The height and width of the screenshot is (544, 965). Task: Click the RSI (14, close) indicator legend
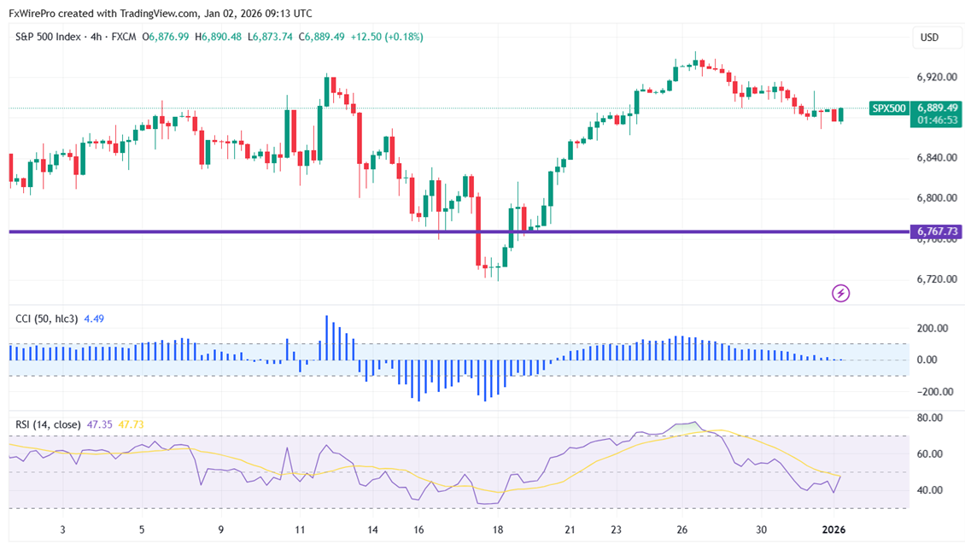click(48, 424)
